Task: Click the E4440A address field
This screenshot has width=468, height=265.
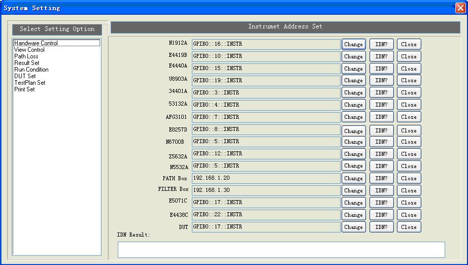Action: coord(266,69)
